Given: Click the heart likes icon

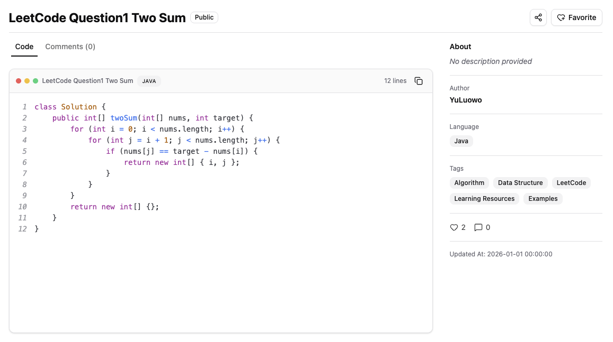Looking at the screenshot, I should [x=454, y=227].
